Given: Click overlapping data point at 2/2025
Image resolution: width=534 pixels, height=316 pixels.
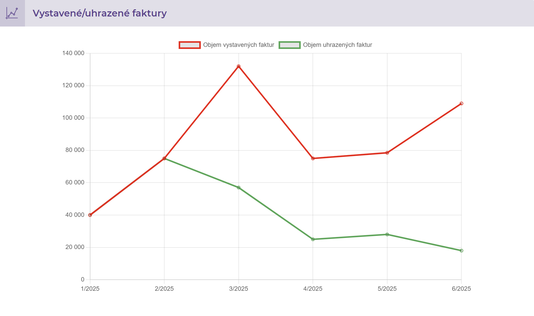Looking at the screenshot, I should 164,158.
